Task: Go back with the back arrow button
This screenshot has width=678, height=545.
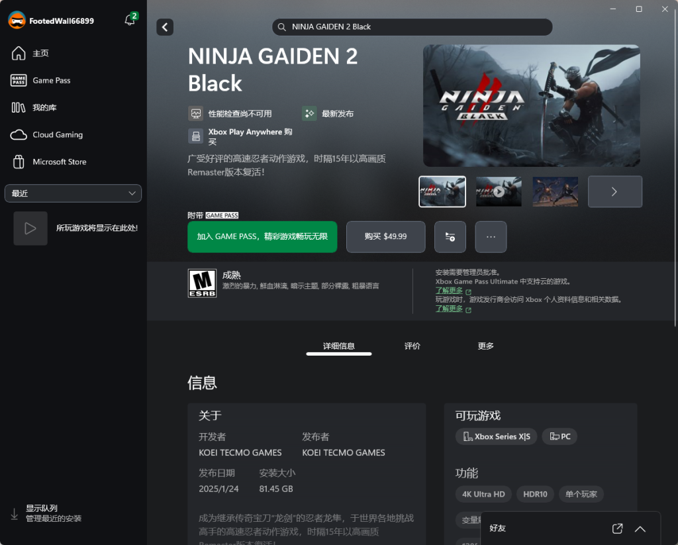Action: click(x=165, y=27)
